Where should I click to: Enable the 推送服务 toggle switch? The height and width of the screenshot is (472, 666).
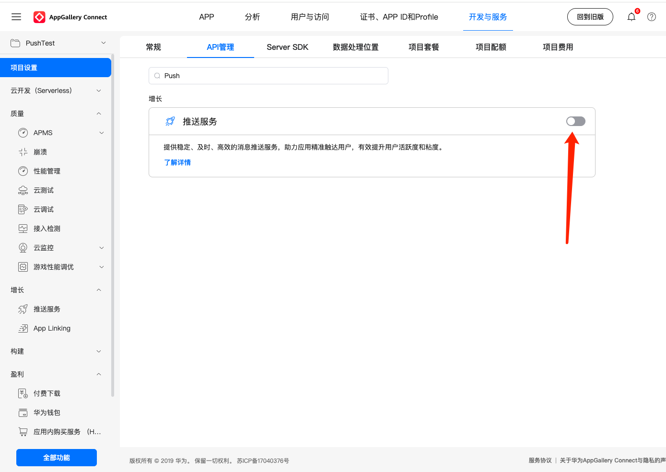pos(575,121)
